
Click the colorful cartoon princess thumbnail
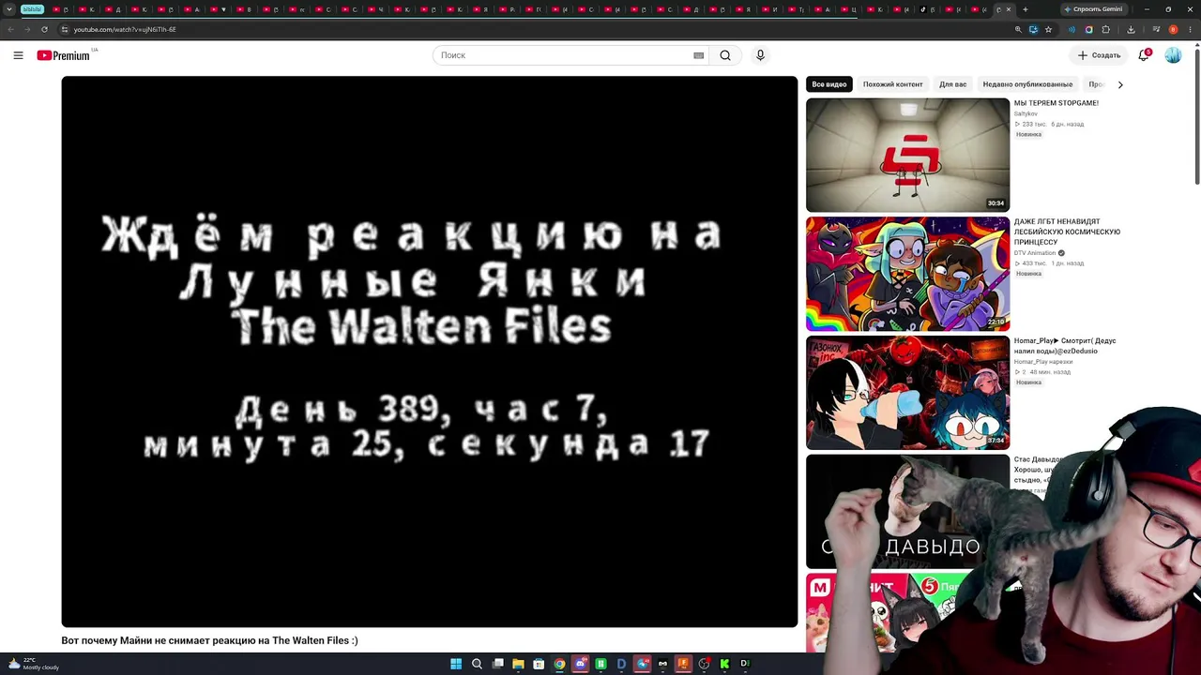pyautogui.click(x=907, y=274)
